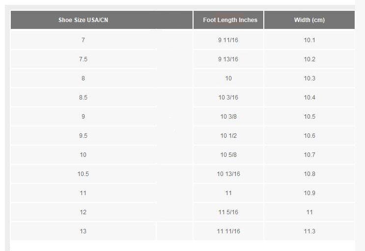The height and width of the screenshot is (251, 365).
Task: Click shoe size 9.5 cell
Action: click(83, 136)
